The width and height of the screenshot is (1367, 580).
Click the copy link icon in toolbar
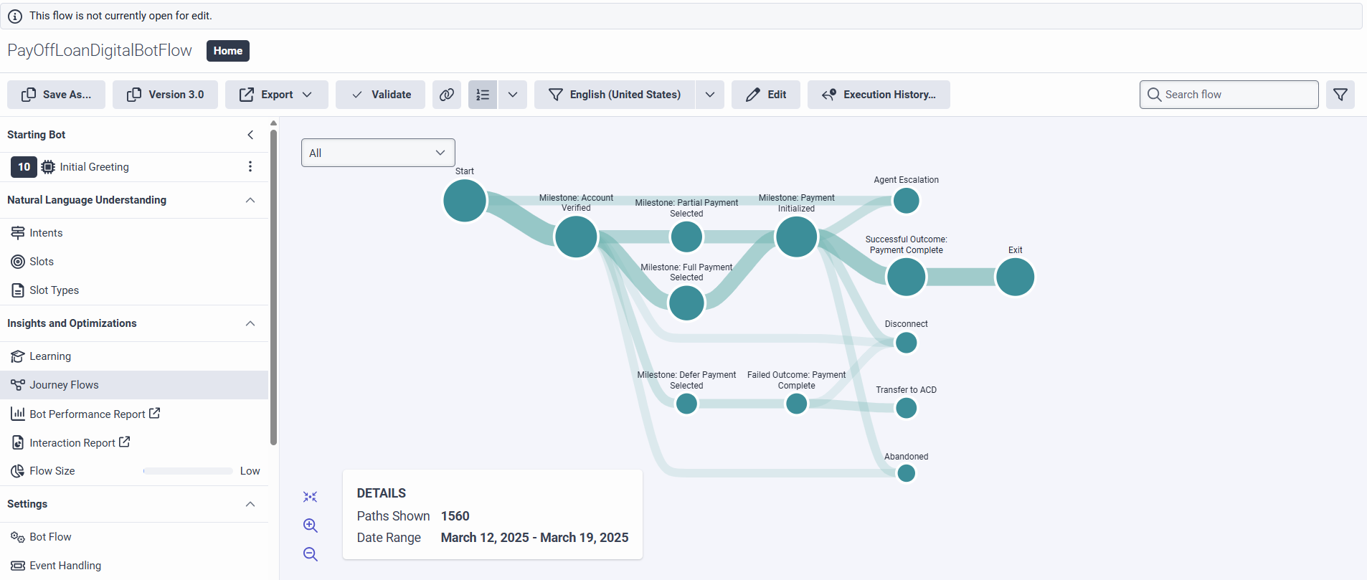pyautogui.click(x=447, y=95)
